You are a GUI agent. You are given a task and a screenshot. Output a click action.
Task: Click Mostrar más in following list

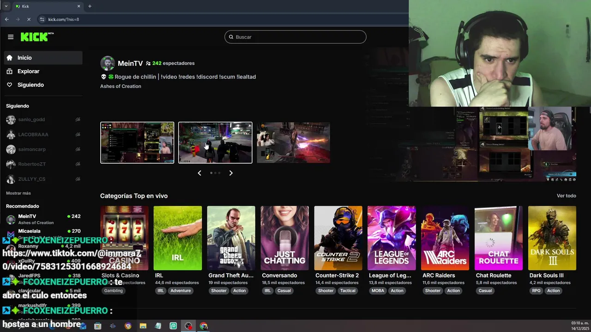tap(18, 193)
